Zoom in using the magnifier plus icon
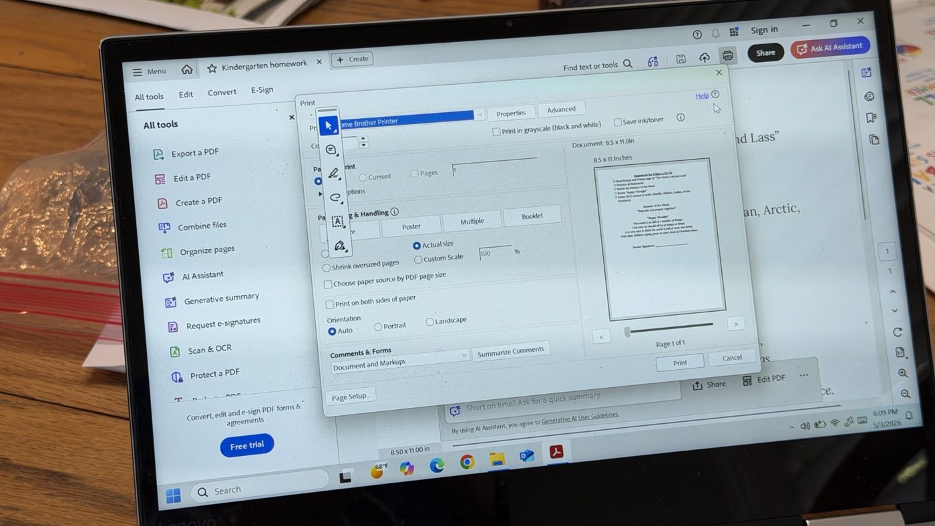The image size is (935, 526). pyautogui.click(x=903, y=373)
